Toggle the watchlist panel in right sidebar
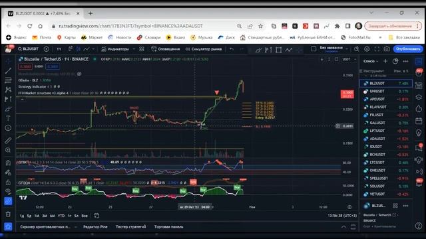 click(419, 61)
